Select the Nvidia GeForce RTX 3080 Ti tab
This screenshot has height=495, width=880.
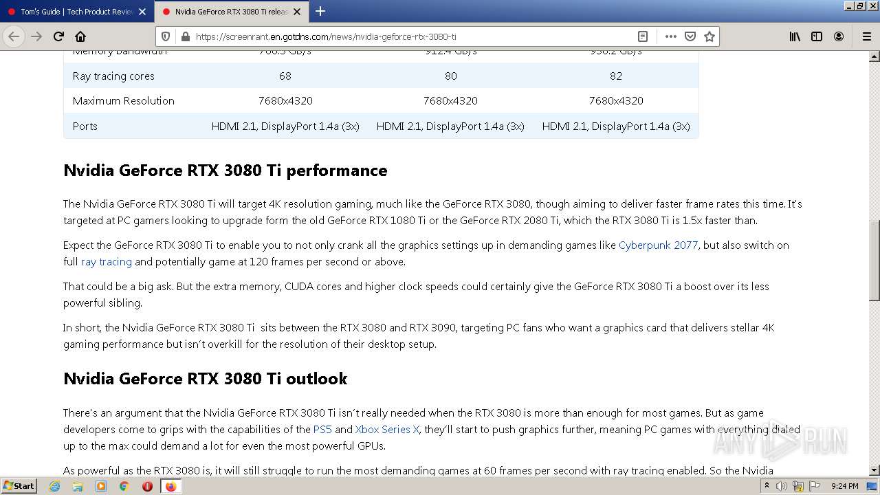click(232, 12)
